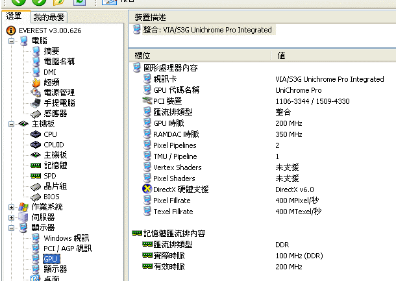Select the highlighted GPU tree item
The width and height of the screenshot is (396, 281).
pyautogui.click(x=51, y=259)
